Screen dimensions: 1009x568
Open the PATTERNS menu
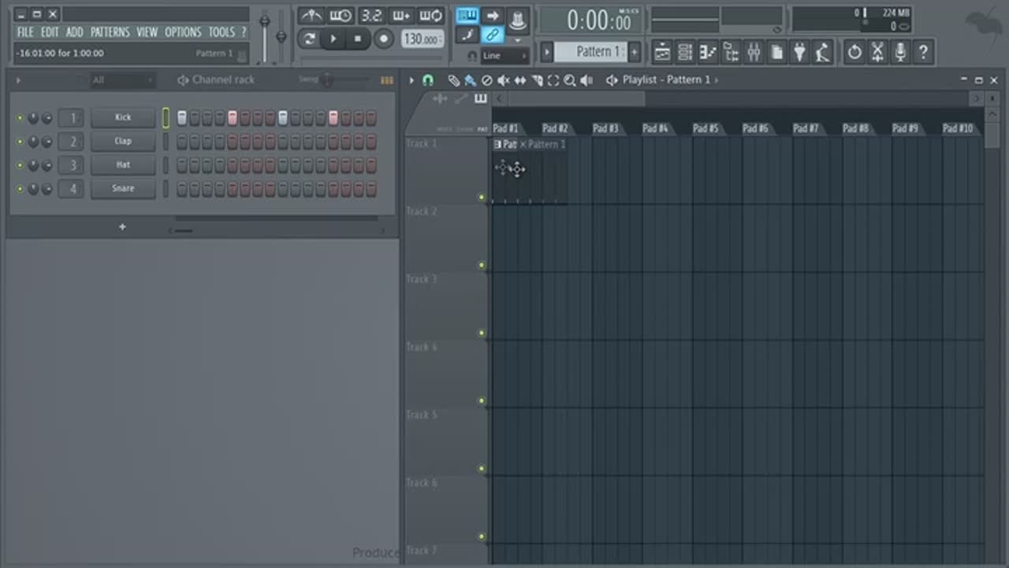point(110,32)
